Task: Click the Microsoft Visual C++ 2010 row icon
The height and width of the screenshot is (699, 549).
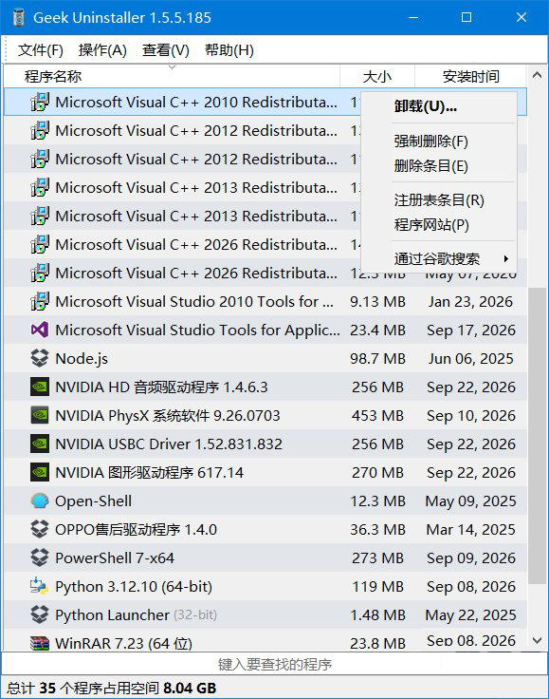Action: click(40, 102)
